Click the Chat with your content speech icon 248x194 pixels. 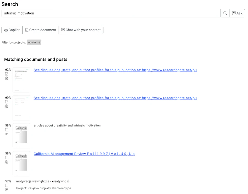point(63,30)
